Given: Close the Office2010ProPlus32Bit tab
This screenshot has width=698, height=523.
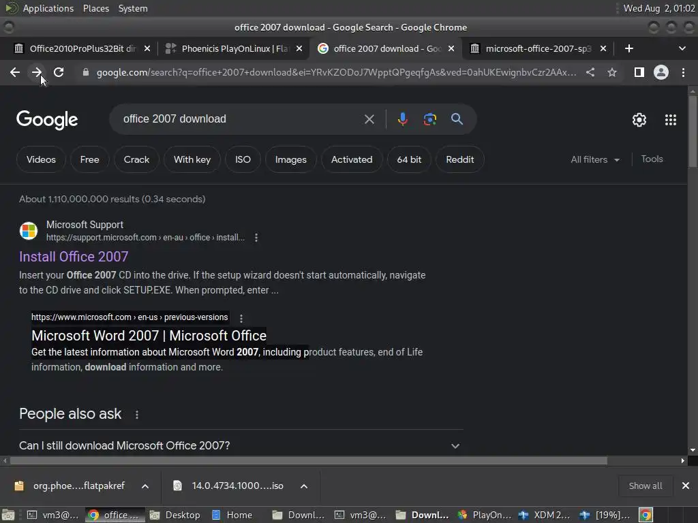Looking at the screenshot, I should (147, 48).
